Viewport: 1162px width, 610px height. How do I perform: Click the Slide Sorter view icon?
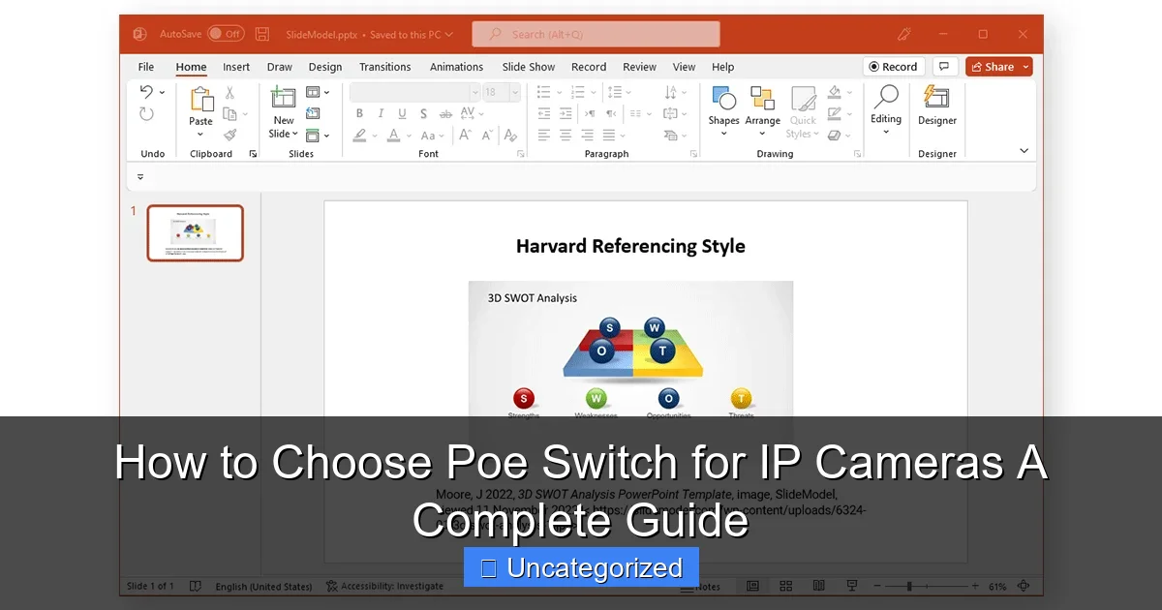[x=785, y=586]
